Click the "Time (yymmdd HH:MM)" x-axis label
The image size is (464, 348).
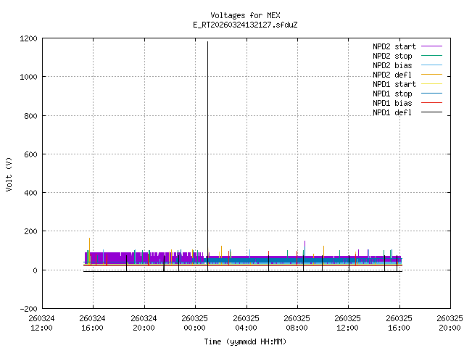(x=245, y=341)
